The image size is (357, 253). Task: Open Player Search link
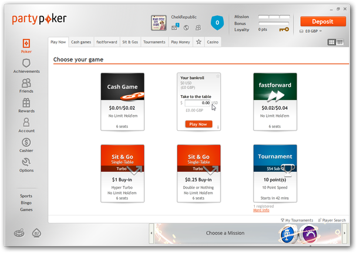332,220
